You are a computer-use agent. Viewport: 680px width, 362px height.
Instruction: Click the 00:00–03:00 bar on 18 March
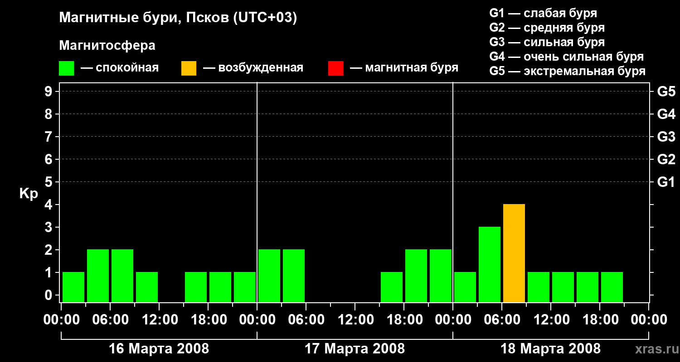[465, 287]
